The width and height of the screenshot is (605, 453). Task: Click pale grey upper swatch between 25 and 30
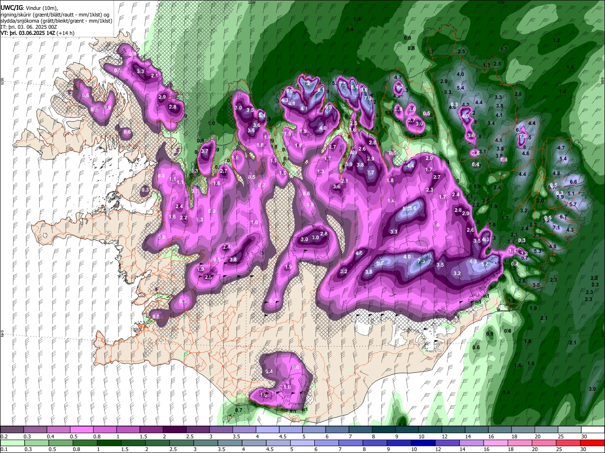pyautogui.click(x=570, y=430)
